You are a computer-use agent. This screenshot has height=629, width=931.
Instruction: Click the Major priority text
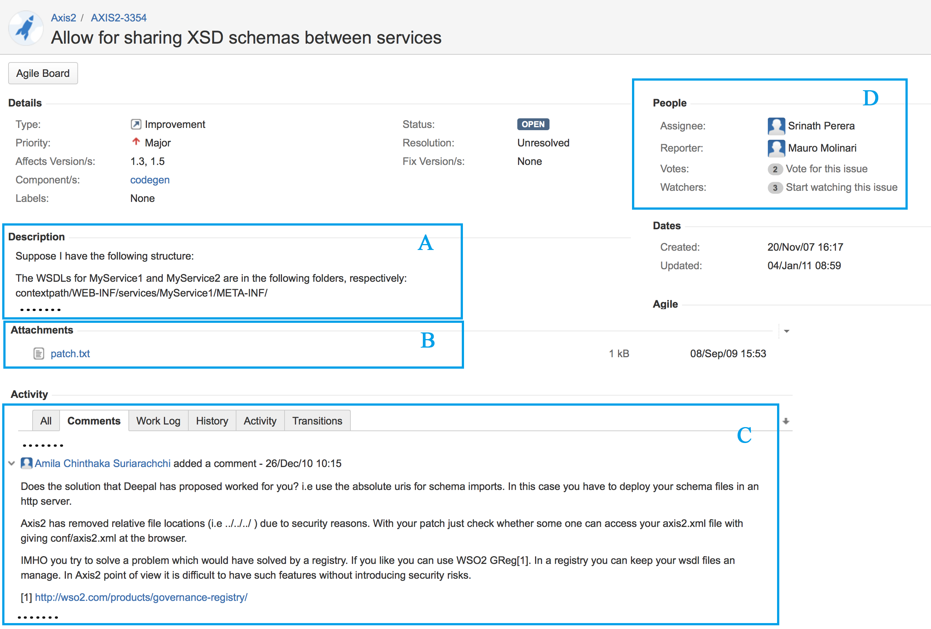[158, 143]
